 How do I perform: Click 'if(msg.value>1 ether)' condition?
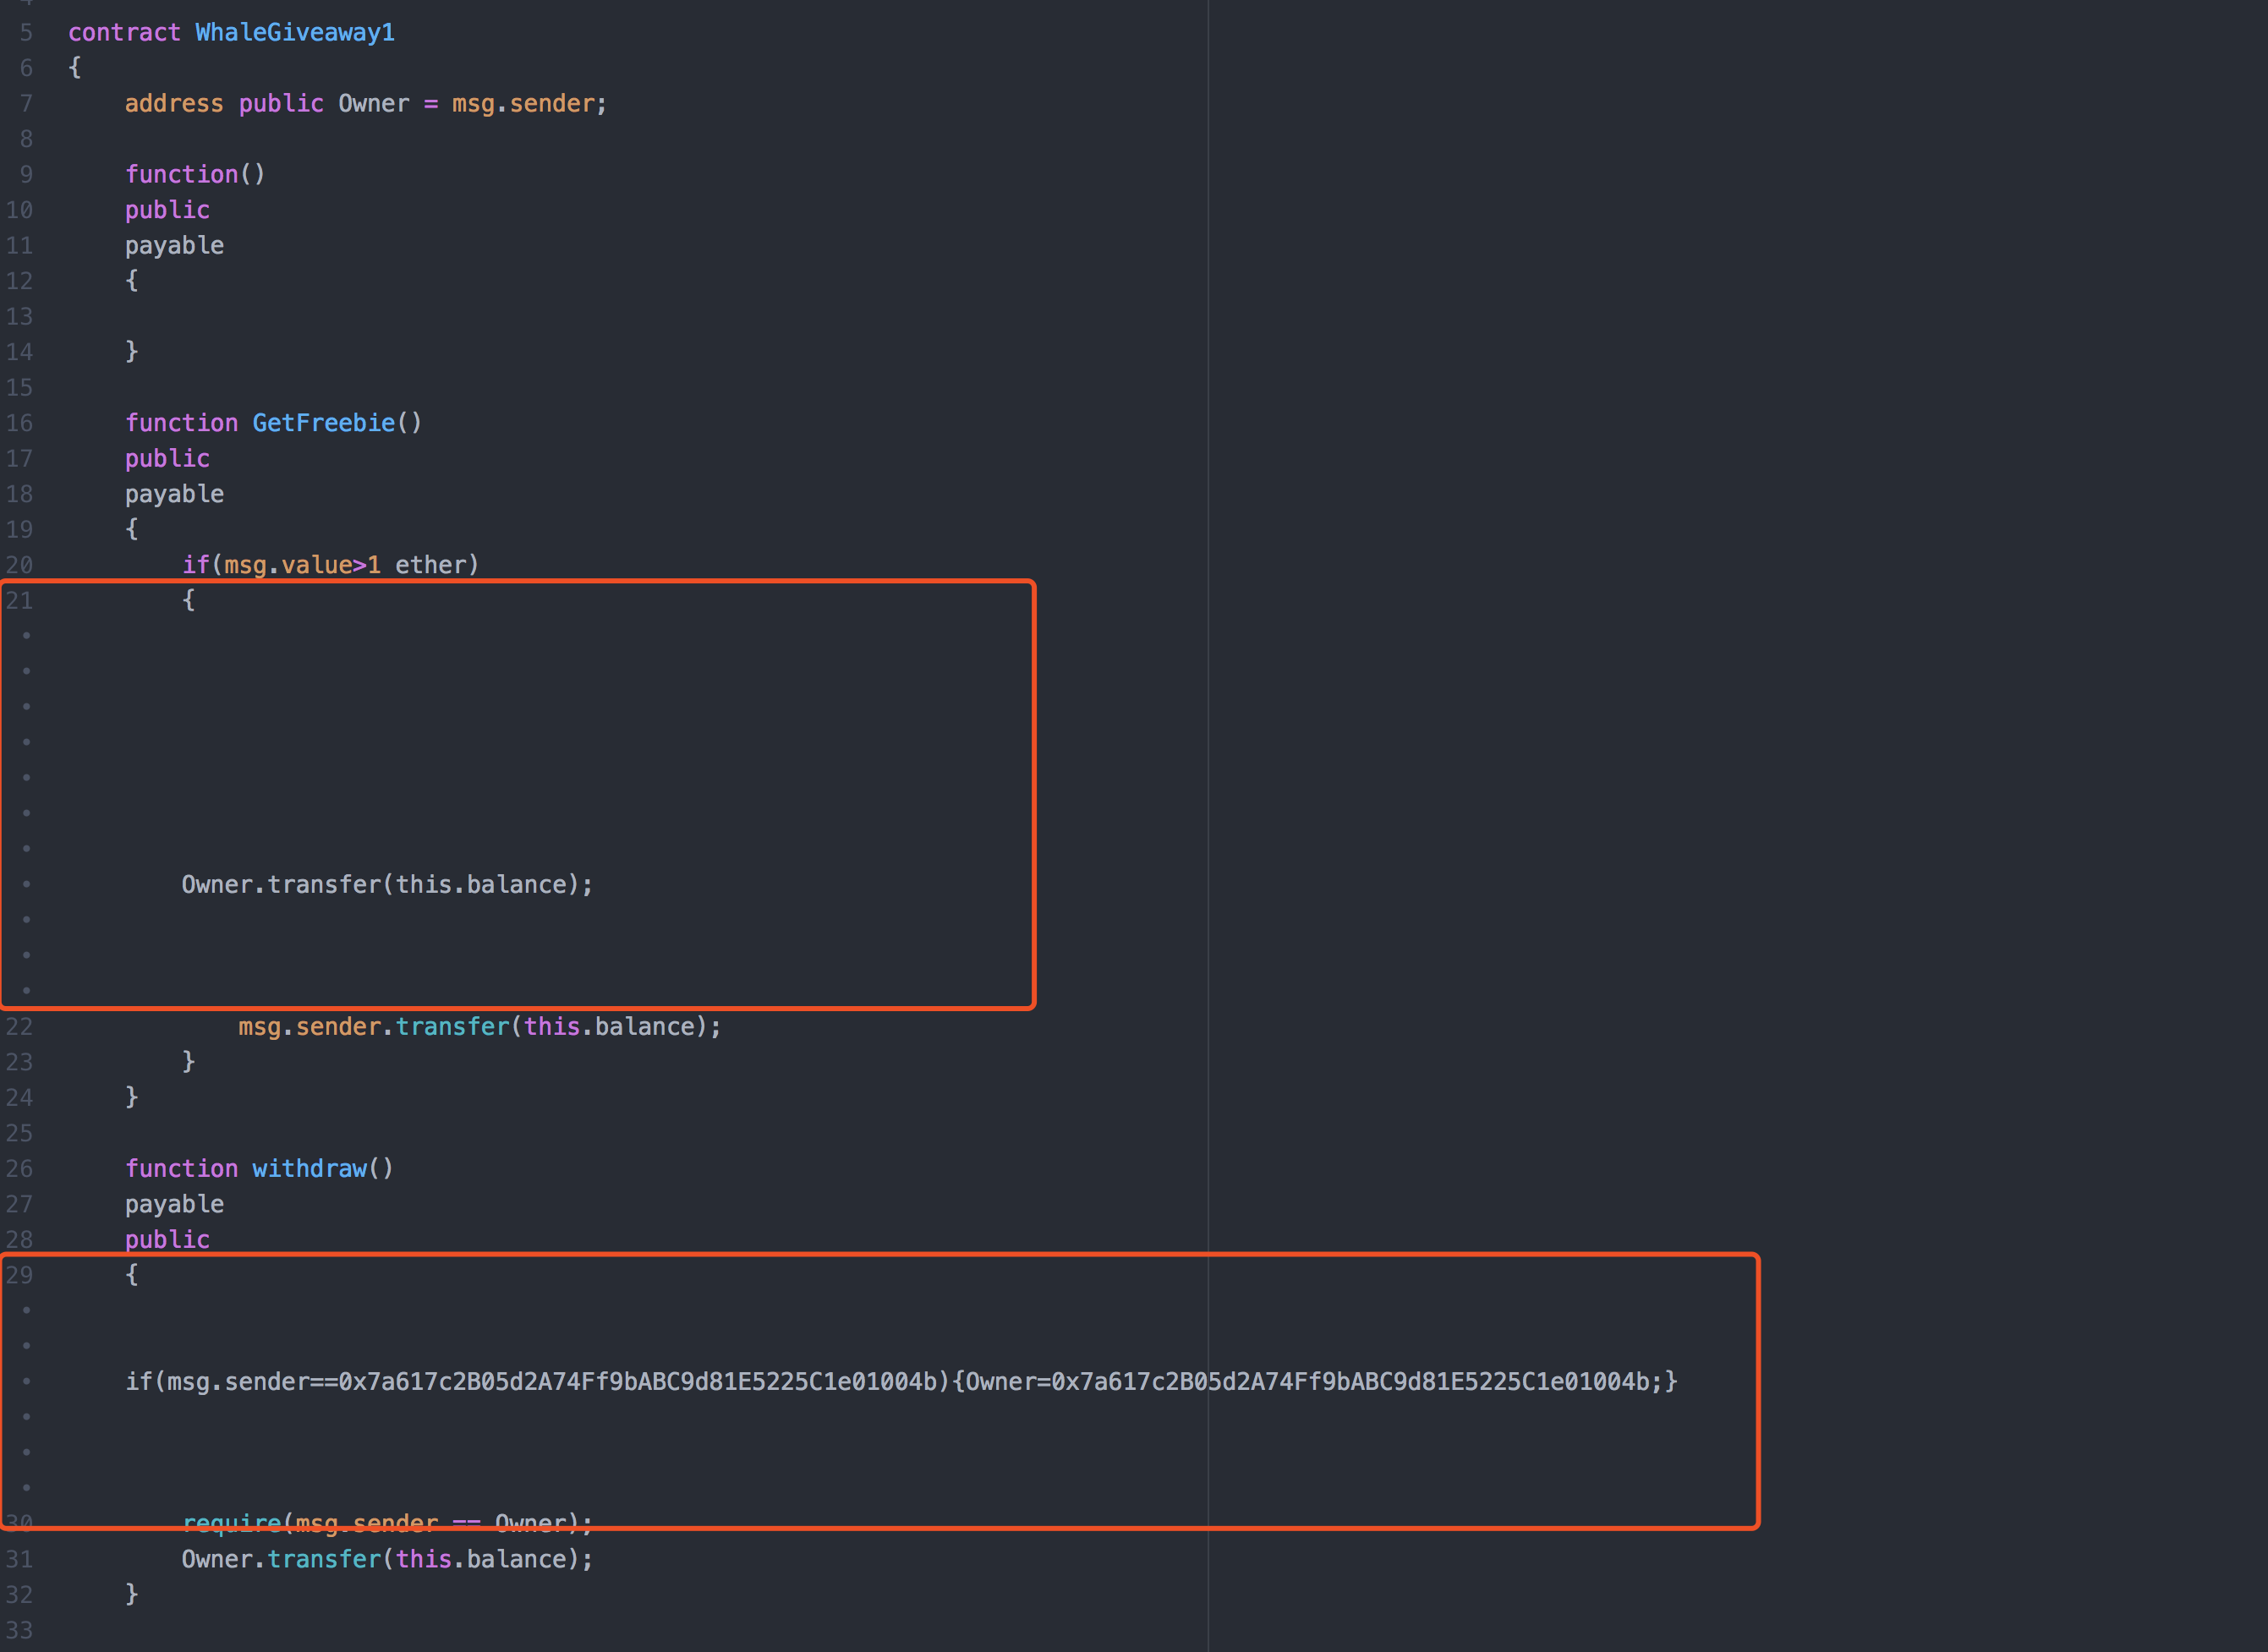click(331, 565)
